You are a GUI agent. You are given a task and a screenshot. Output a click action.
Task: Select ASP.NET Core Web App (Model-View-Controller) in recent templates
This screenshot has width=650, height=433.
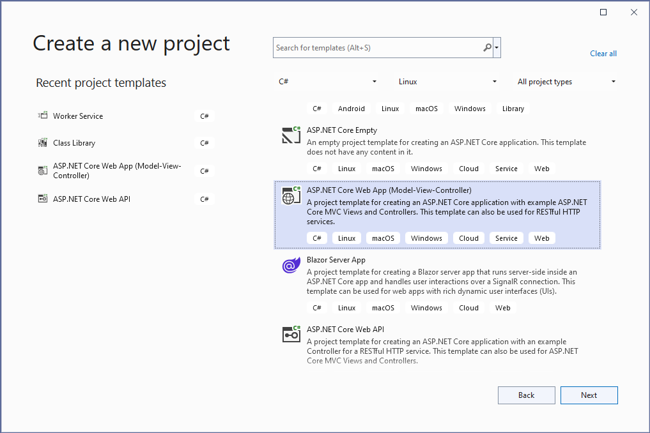click(x=117, y=171)
